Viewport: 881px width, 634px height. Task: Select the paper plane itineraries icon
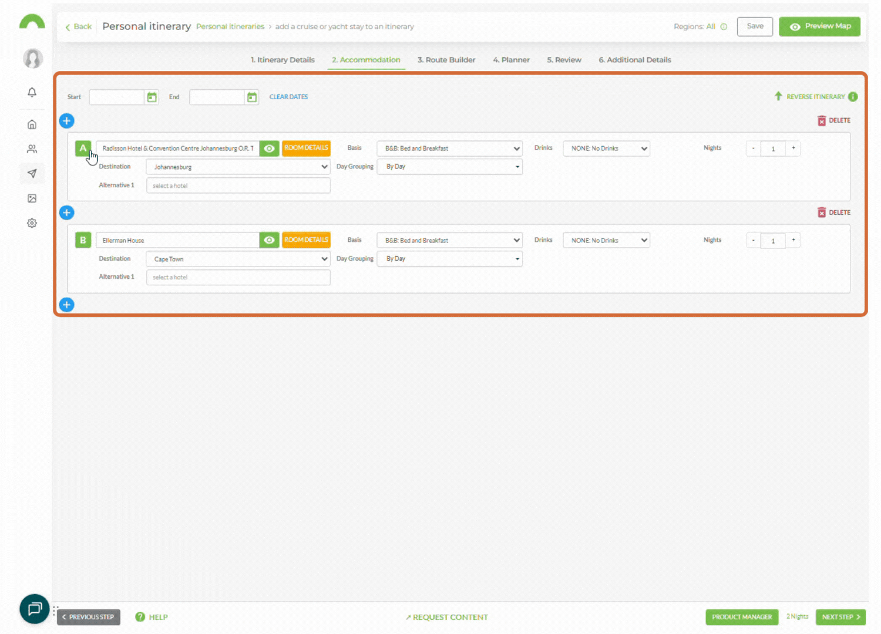tap(32, 173)
